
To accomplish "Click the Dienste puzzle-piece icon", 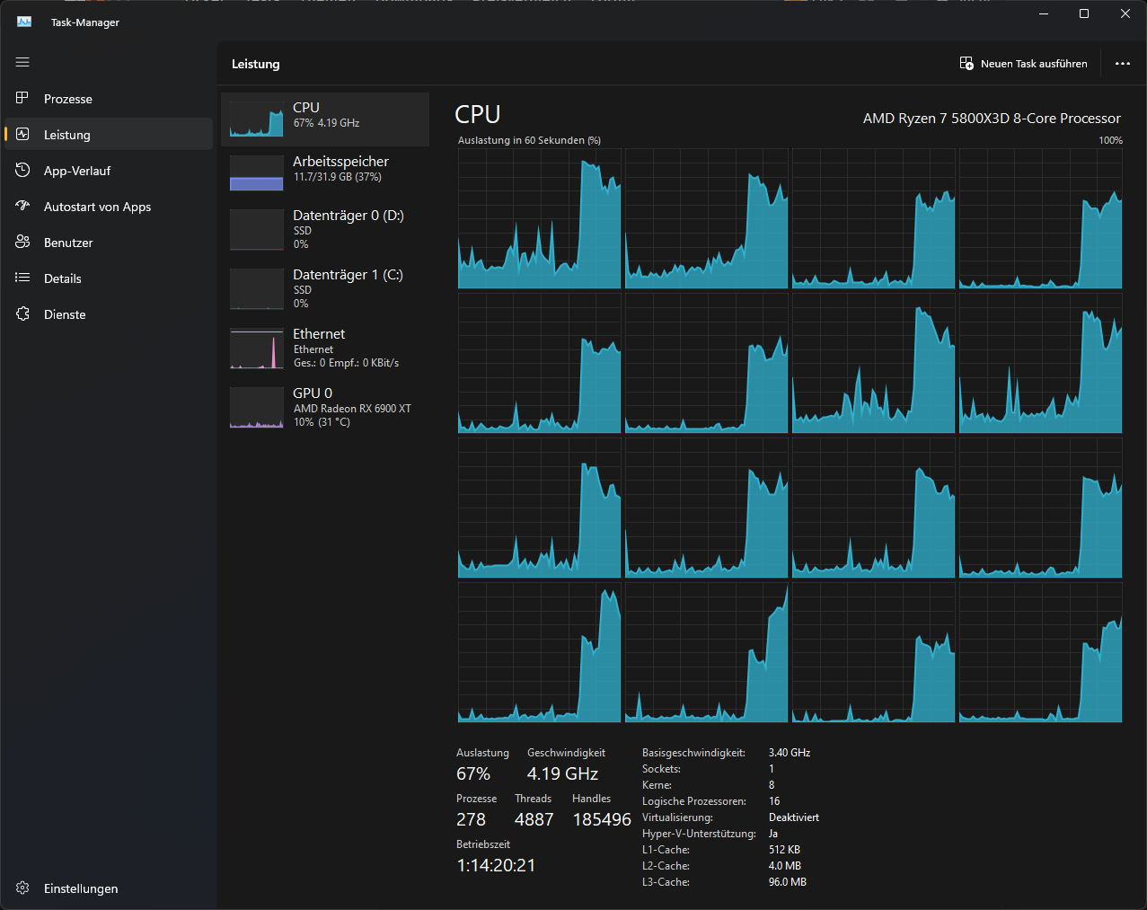I will [x=22, y=314].
